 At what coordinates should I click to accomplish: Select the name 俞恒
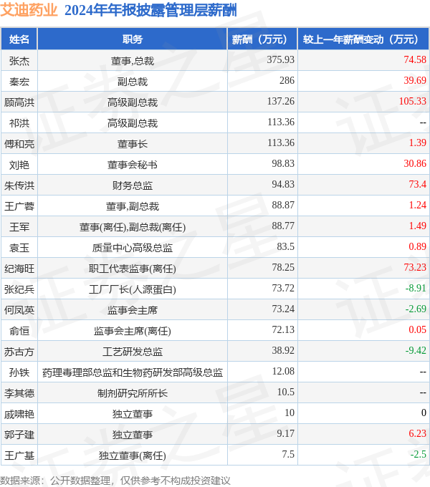point(19,331)
